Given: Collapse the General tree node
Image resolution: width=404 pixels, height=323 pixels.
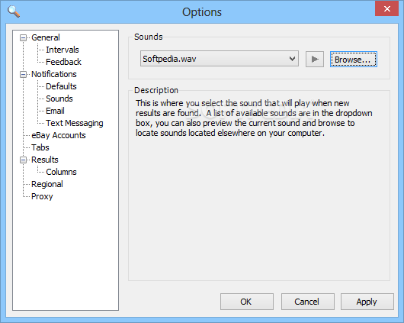Looking at the screenshot, I should coord(23,38).
